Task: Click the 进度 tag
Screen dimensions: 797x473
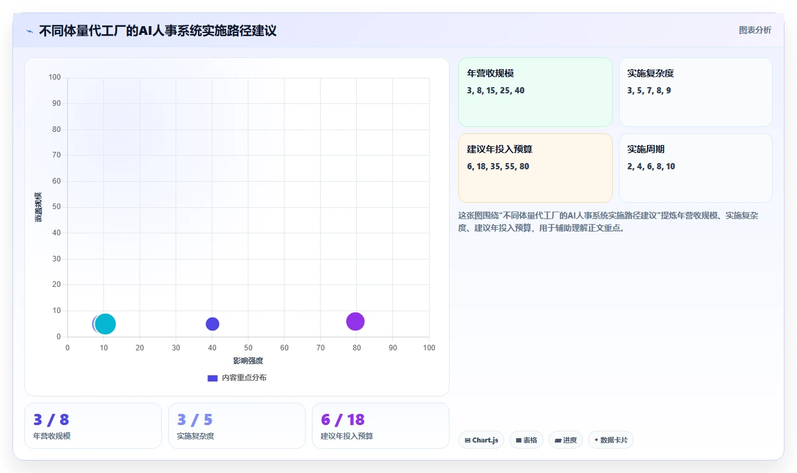Action: point(565,440)
